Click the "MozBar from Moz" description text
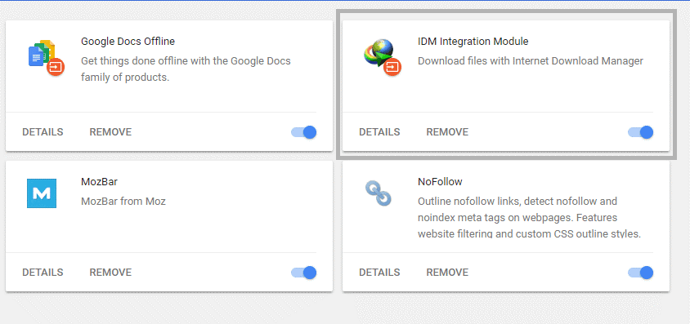690x324 pixels. 123,202
